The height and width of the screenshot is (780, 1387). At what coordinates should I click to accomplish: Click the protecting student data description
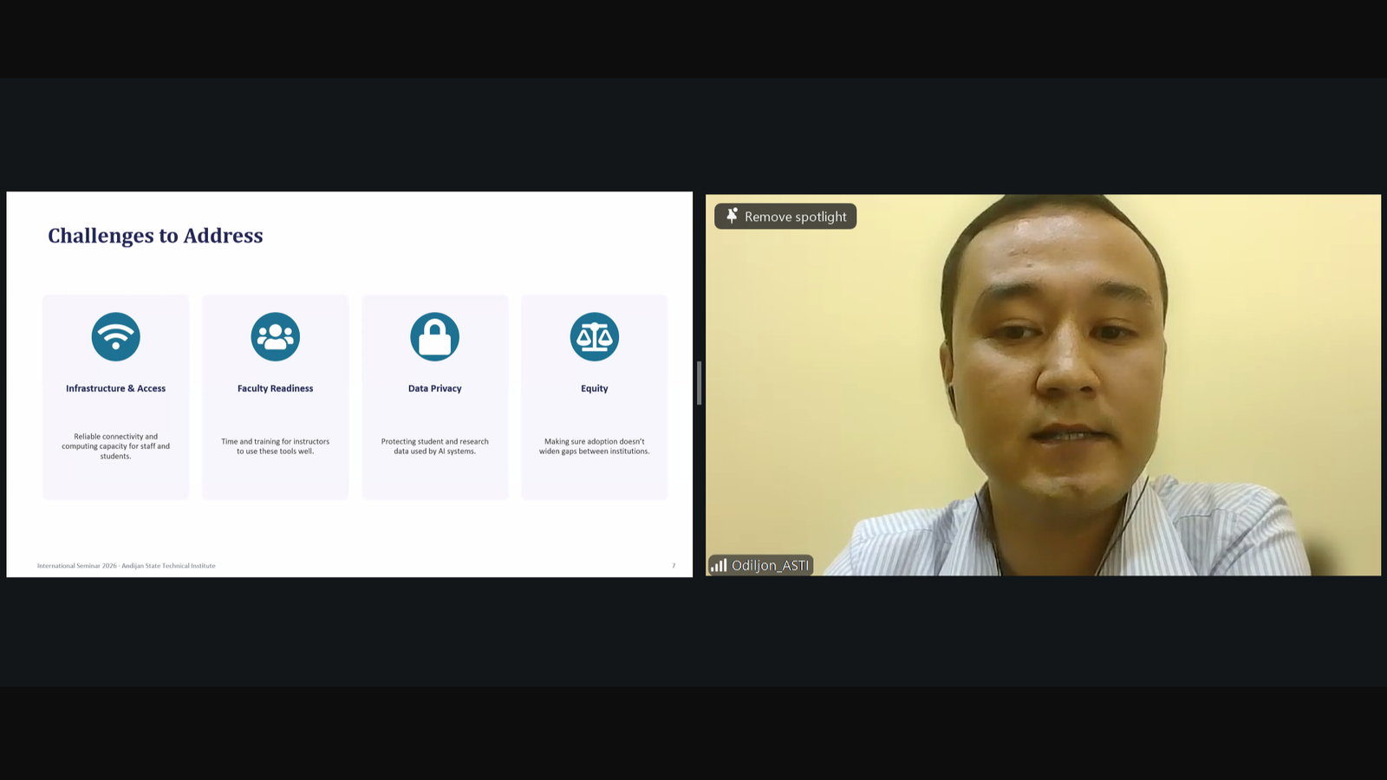[435, 446]
